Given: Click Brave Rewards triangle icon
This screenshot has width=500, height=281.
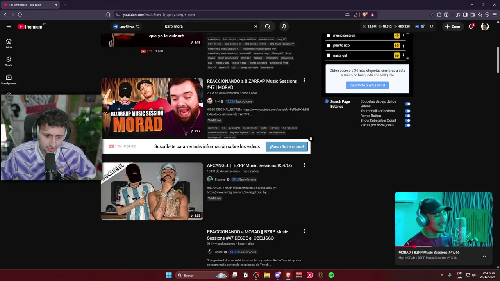Looking at the screenshot, I should (x=373, y=15).
